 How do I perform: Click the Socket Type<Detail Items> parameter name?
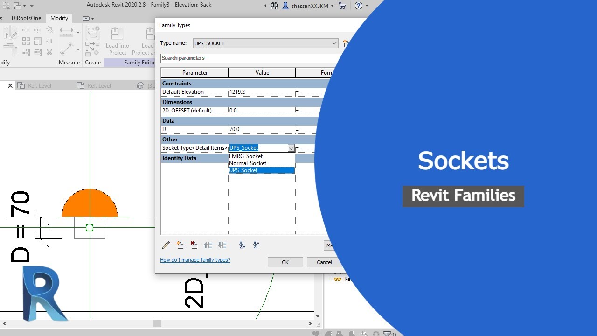(194, 148)
